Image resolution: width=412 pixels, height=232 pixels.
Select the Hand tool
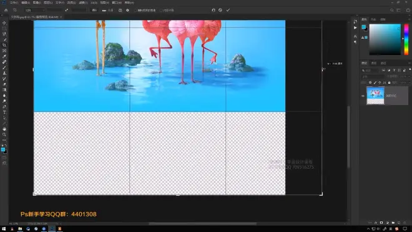click(4, 129)
